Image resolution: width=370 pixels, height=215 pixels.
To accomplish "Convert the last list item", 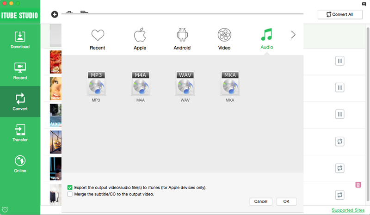I will [339, 195].
